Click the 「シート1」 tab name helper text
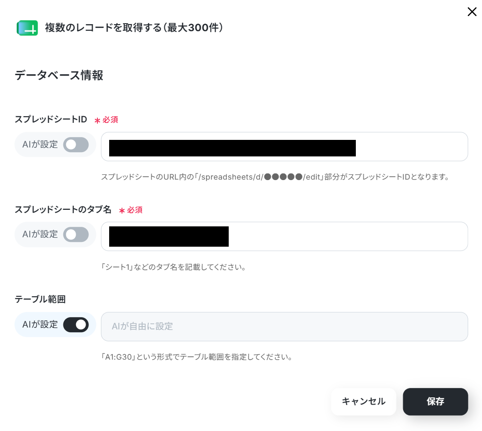Image resolution: width=482 pixels, height=431 pixels. point(173,267)
